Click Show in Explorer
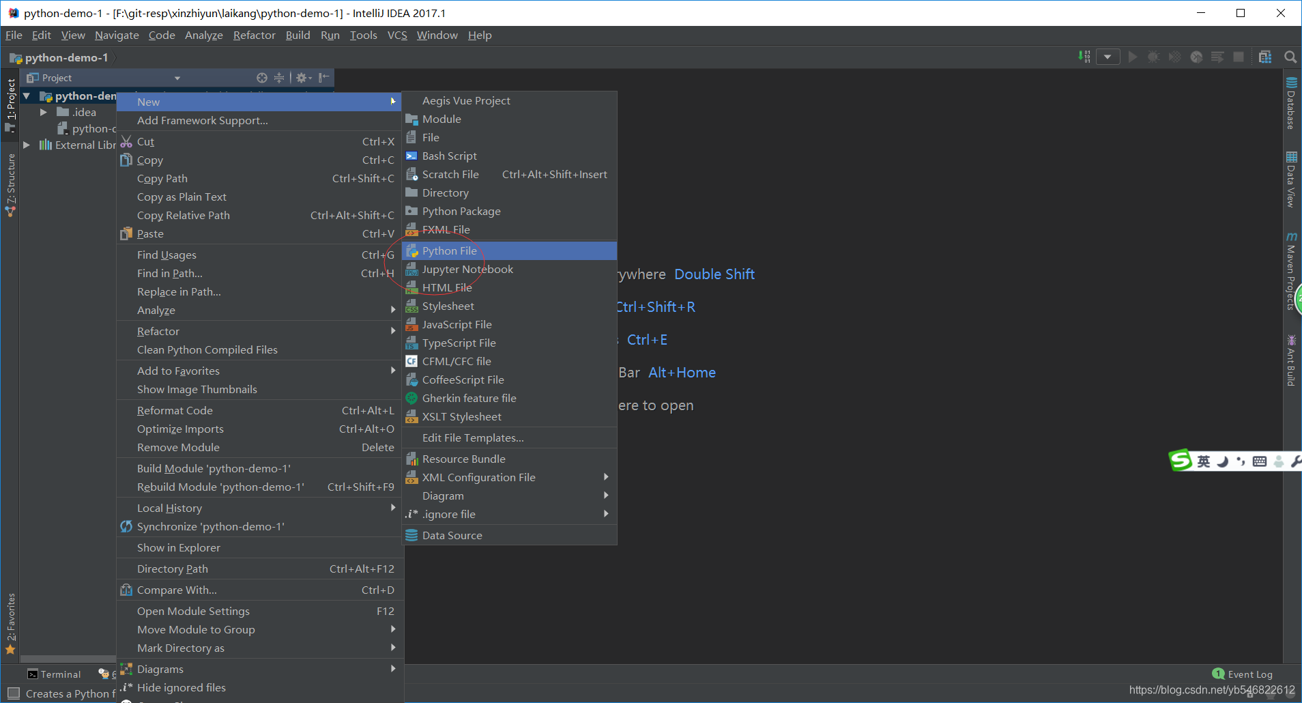Viewport: 1302px width, 703px height. (x=259, y=548)
